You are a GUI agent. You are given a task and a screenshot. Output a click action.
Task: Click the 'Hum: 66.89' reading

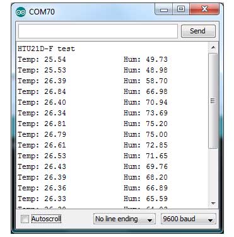tap(146, 188)
